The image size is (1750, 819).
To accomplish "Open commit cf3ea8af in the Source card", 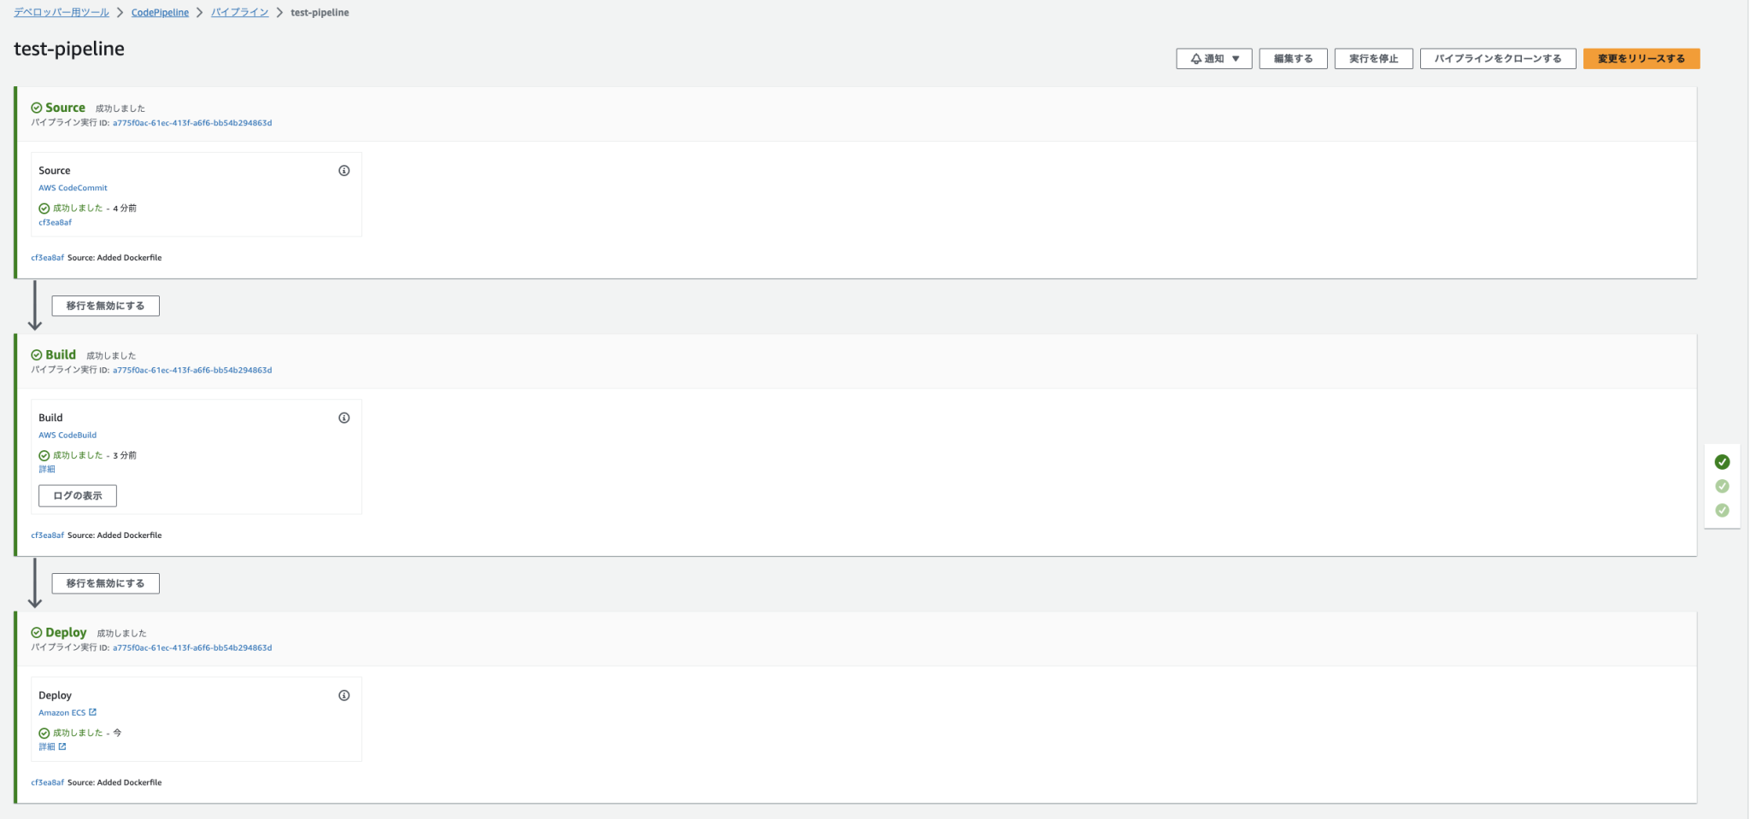I will 53,222.
